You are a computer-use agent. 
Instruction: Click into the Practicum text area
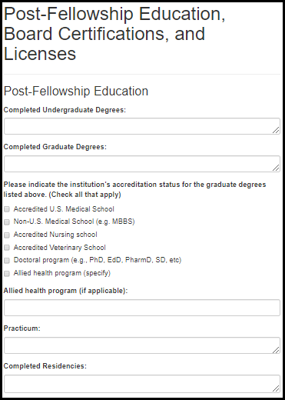click(142, 345)
